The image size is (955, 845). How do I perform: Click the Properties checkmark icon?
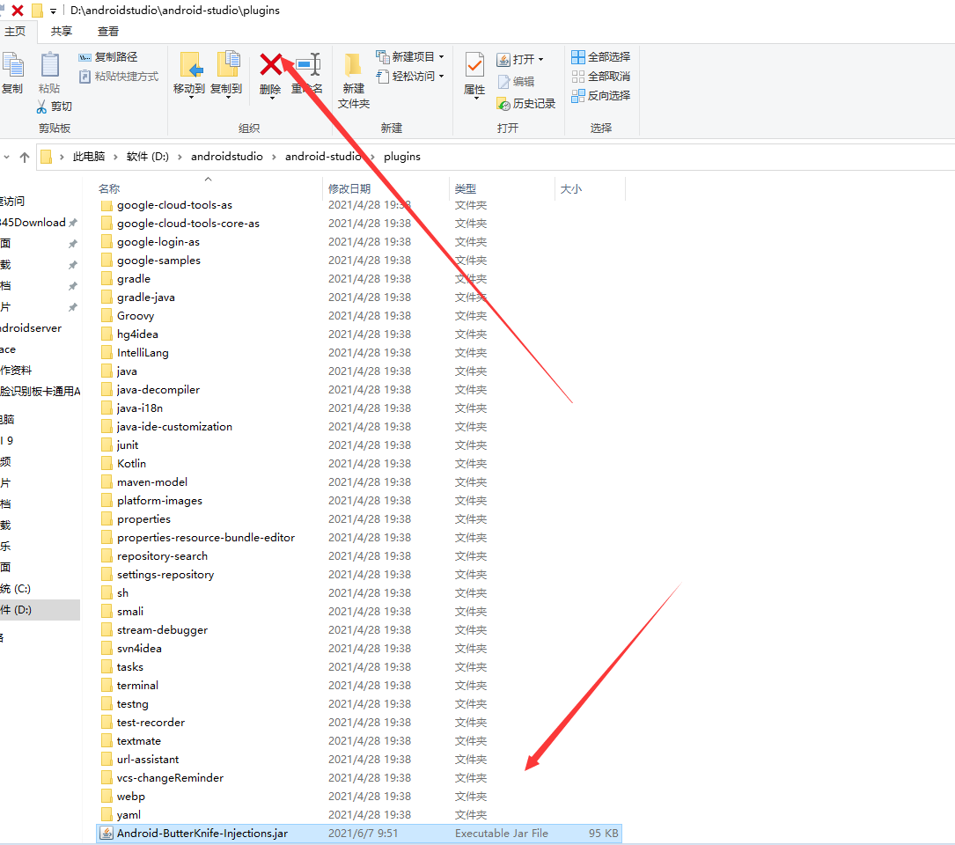coord(474,66)
